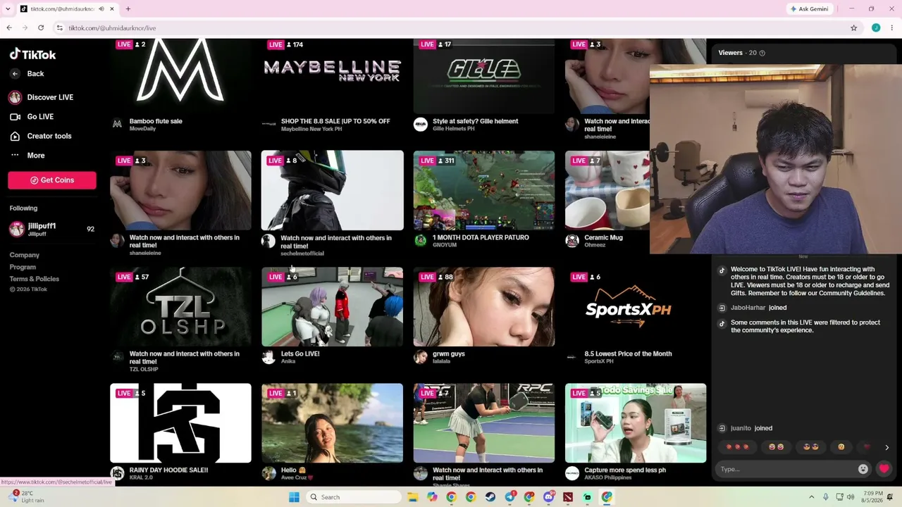Show hidden system tray icons
Image resolution: width=902 pixels, height=507 pixels.
[813, 497]
